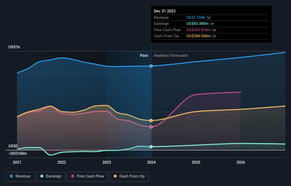
Task: Click the US$1.104b revenue value
Action: coord(196,17)
